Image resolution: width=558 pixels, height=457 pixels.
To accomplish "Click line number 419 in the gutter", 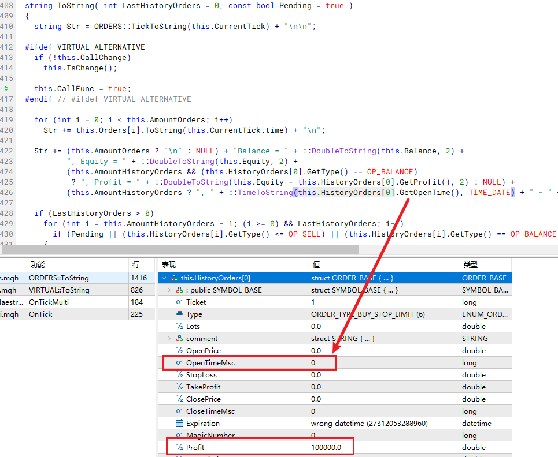I will point(7,119).
